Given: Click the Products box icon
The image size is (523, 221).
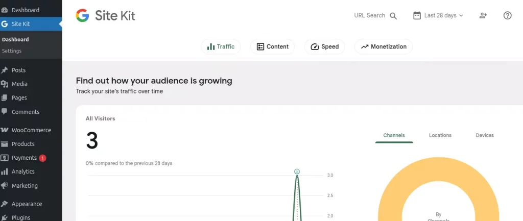Looking at the screenshot, I should 4,144.
